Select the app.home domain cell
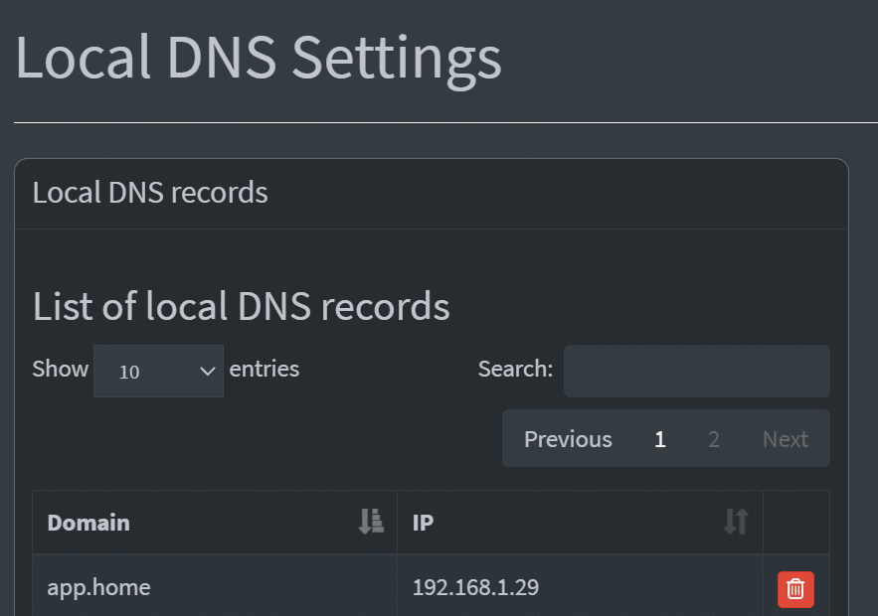The height and width of the screenshot is (616, 878). coord(215,587)
